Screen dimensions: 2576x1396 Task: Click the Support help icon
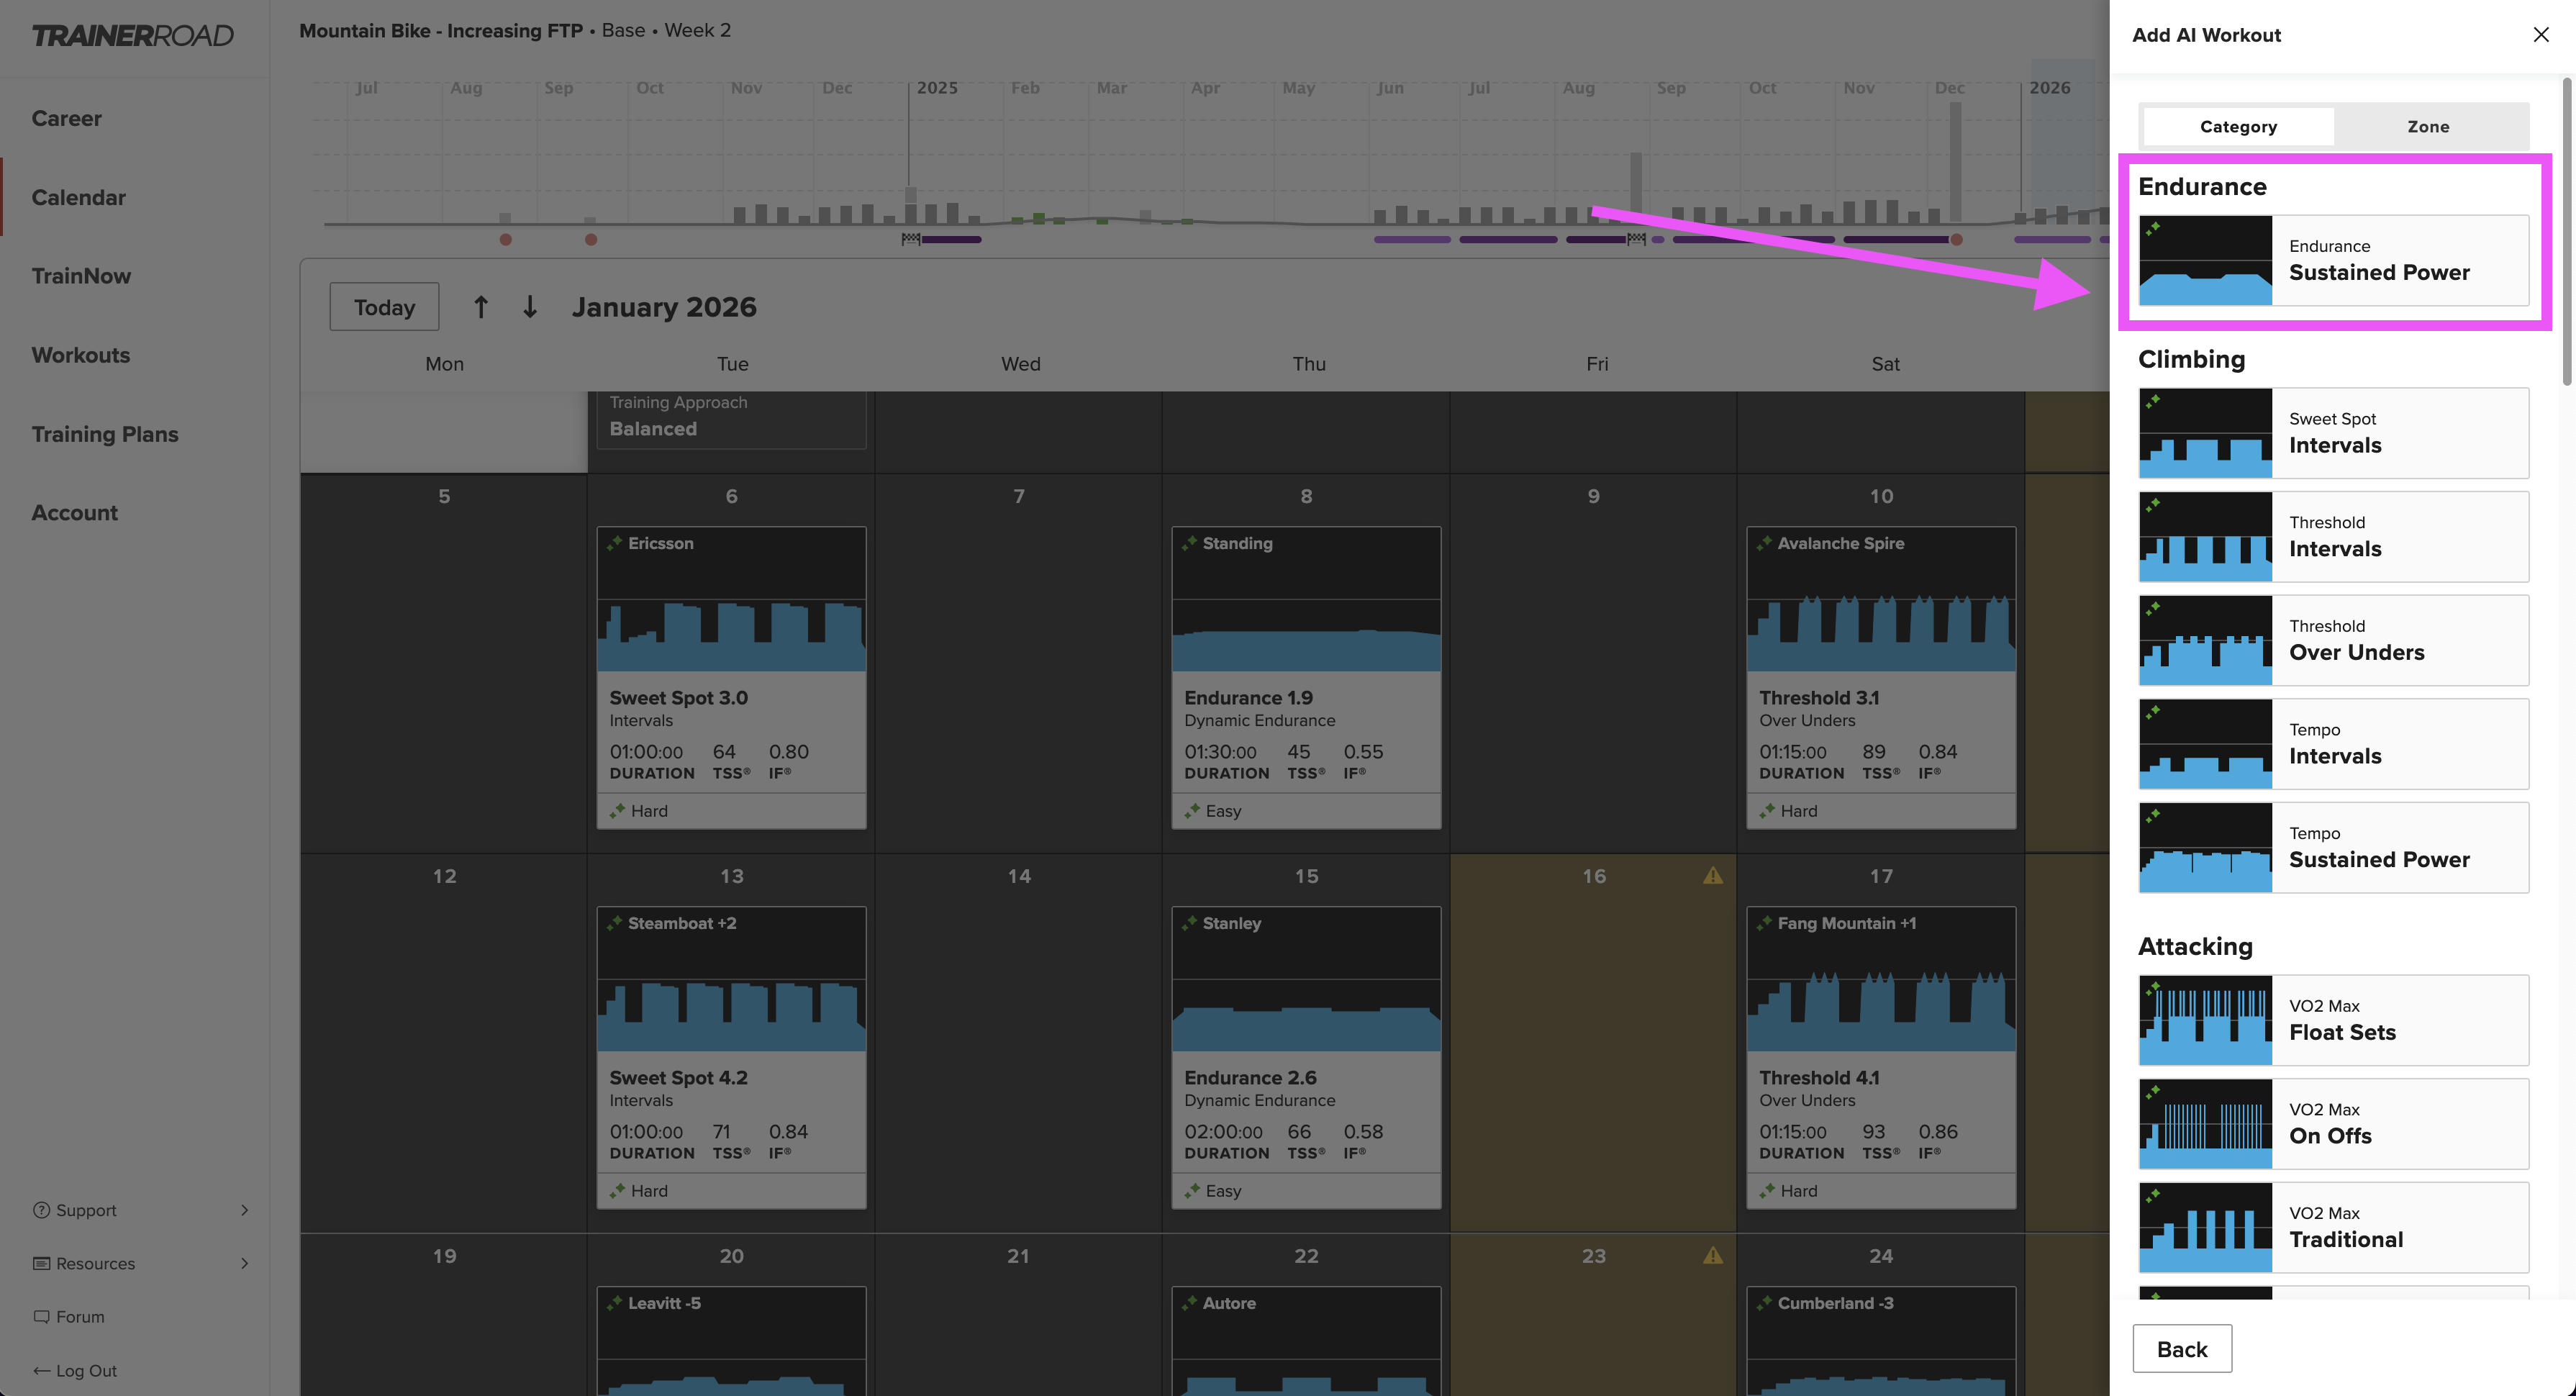click(x=41, y=1210)
